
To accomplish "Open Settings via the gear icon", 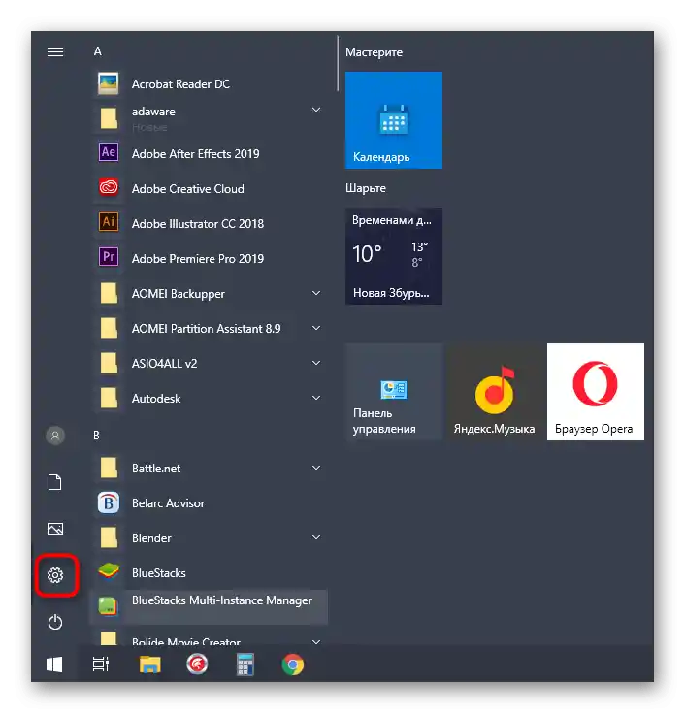I will 55,575.
